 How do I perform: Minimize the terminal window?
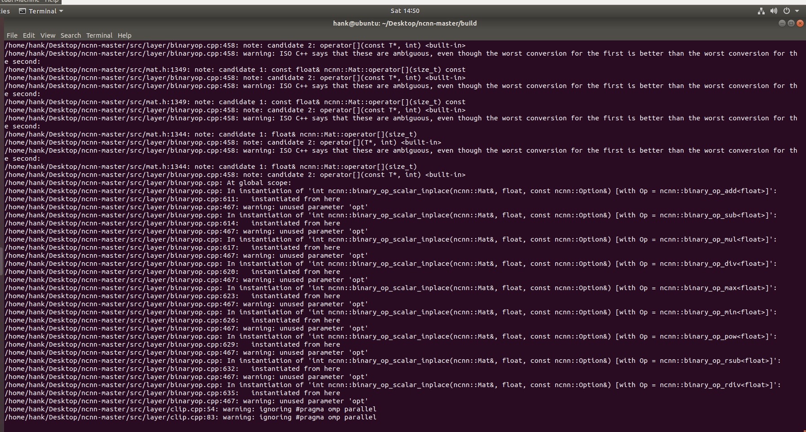click(782, 23)
